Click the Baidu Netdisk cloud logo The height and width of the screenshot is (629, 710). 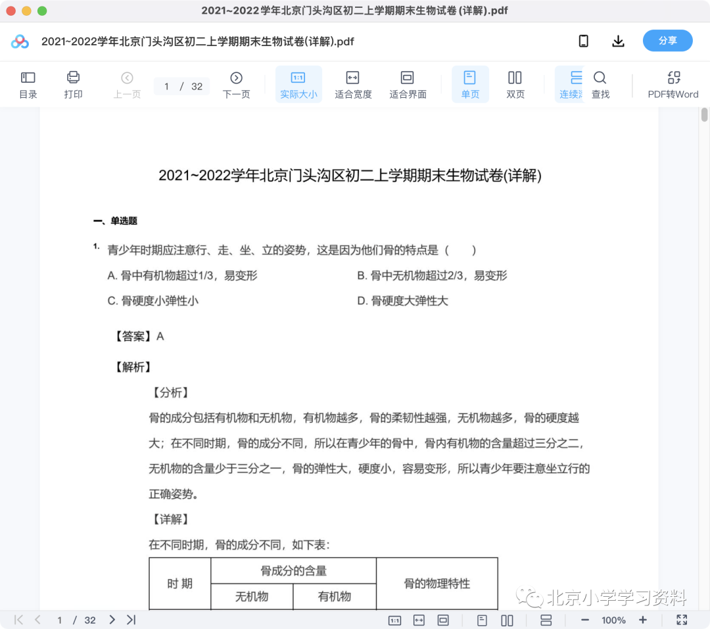tap(20, 41)
